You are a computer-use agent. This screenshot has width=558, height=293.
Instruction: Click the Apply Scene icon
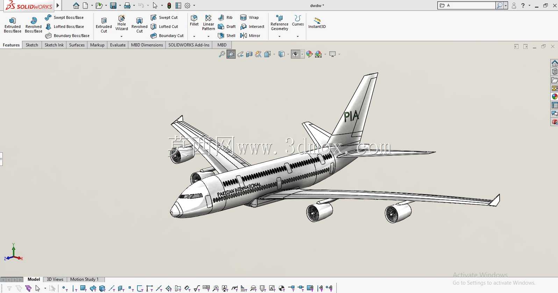coord(318,54)
